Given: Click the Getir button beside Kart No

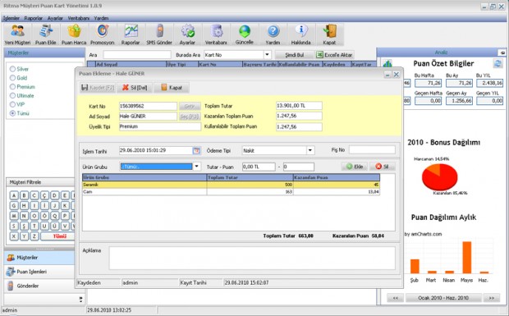Looking at the screenshot, I should pos(190,106).
